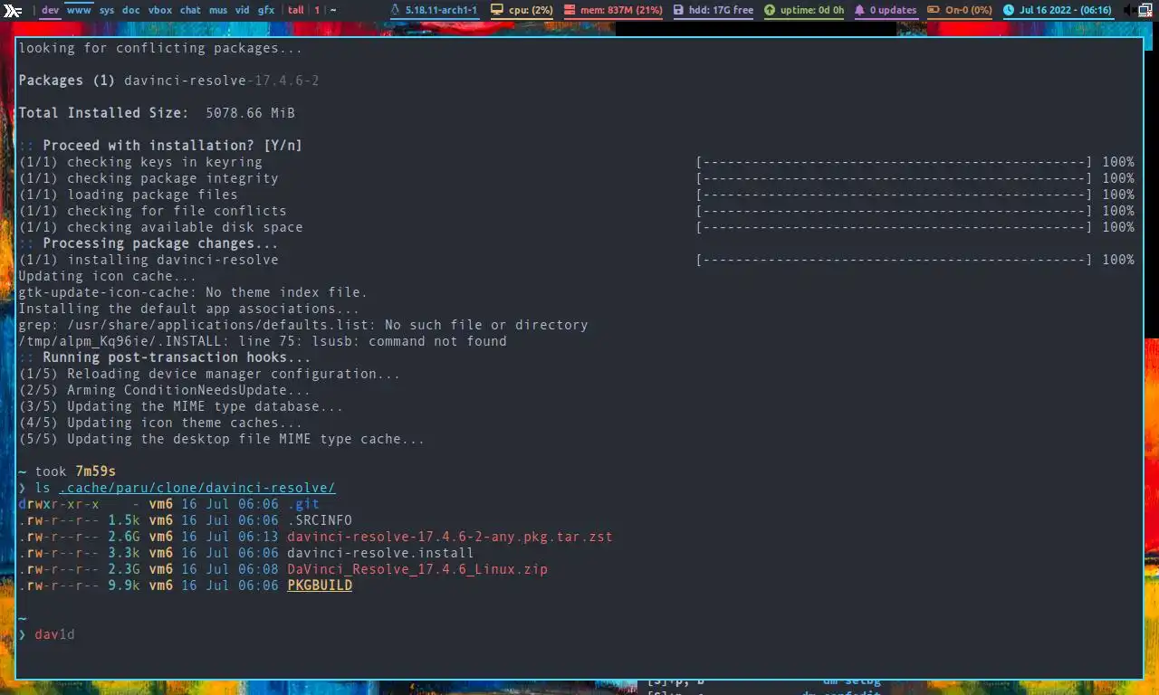Screen dimensions: 1159x695
Task: Click the 'installing davinci-resolve' progress bar
Action: tap(894, 260)
